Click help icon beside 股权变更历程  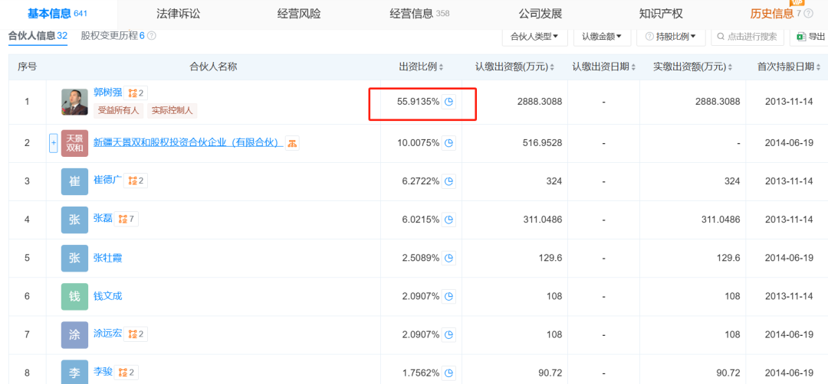(152, 36)
